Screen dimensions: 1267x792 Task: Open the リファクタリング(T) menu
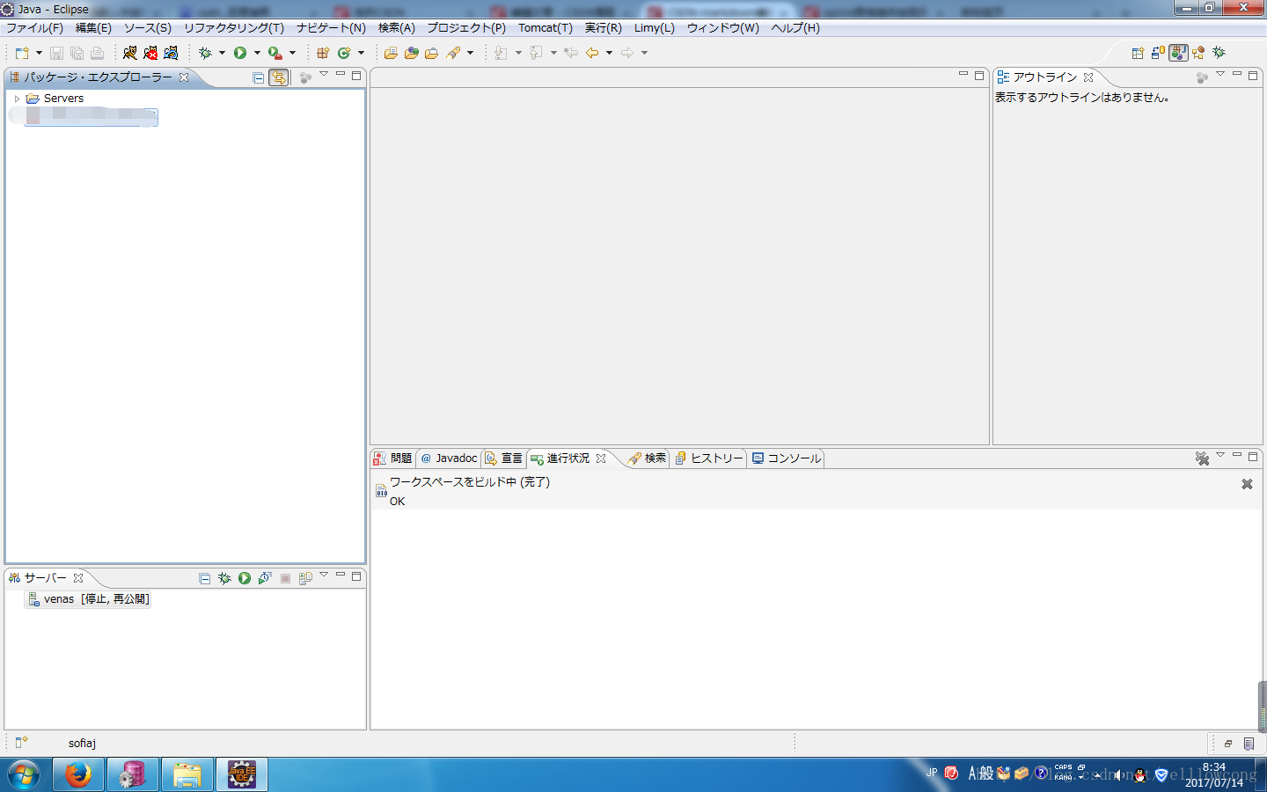click(x=234, y=28)
